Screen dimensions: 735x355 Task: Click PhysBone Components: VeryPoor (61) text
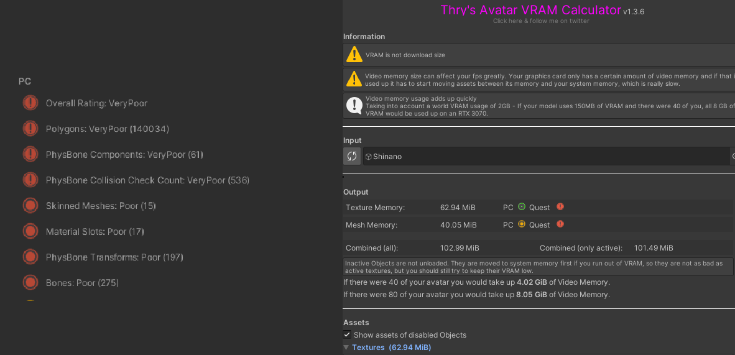124,155
